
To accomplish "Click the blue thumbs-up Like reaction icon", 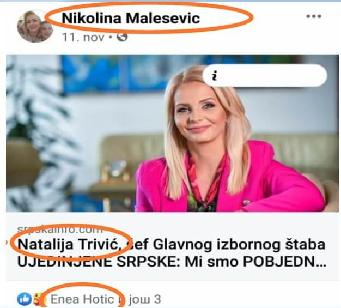I will click(x=25, y=299).
